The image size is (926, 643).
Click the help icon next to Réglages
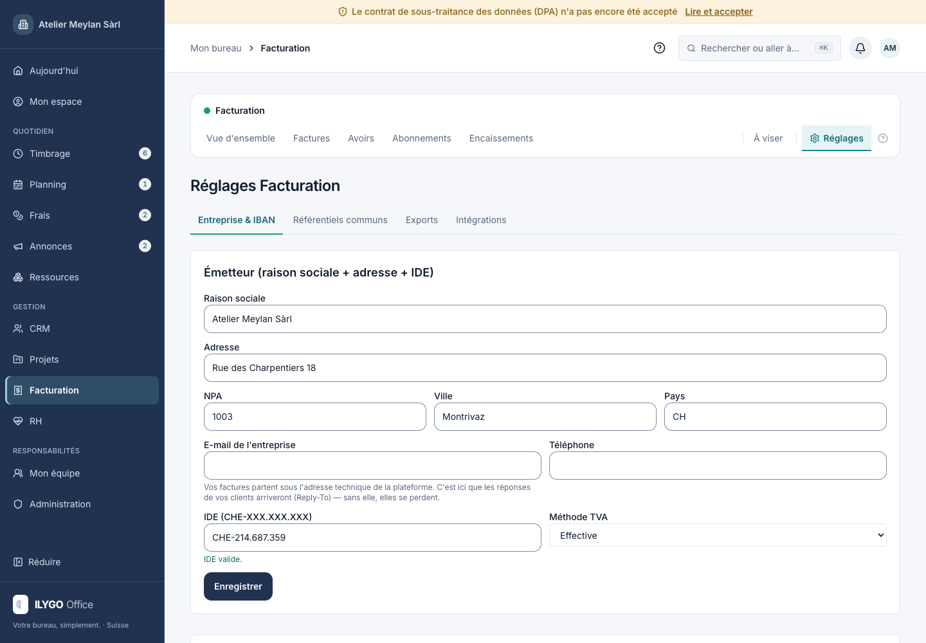(883, 138)
